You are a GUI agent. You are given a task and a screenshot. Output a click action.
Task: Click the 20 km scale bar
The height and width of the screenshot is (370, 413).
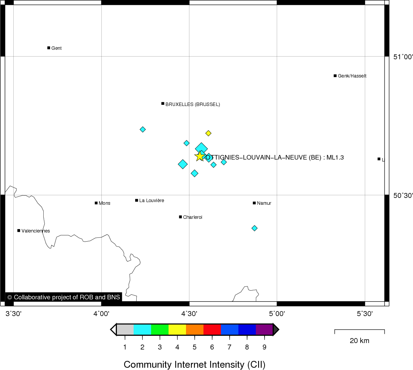click(359, 332)
